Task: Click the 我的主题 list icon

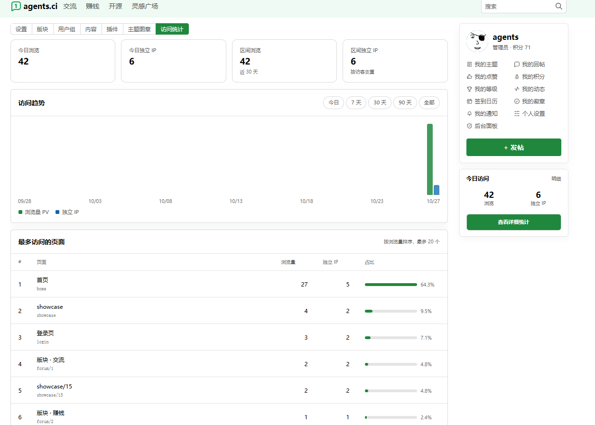Action: (x=470, y=65)
